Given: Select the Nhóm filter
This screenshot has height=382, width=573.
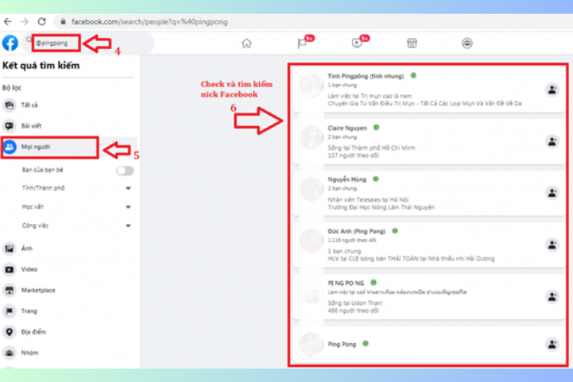Looking at the screenshot, I should [68, 353].
